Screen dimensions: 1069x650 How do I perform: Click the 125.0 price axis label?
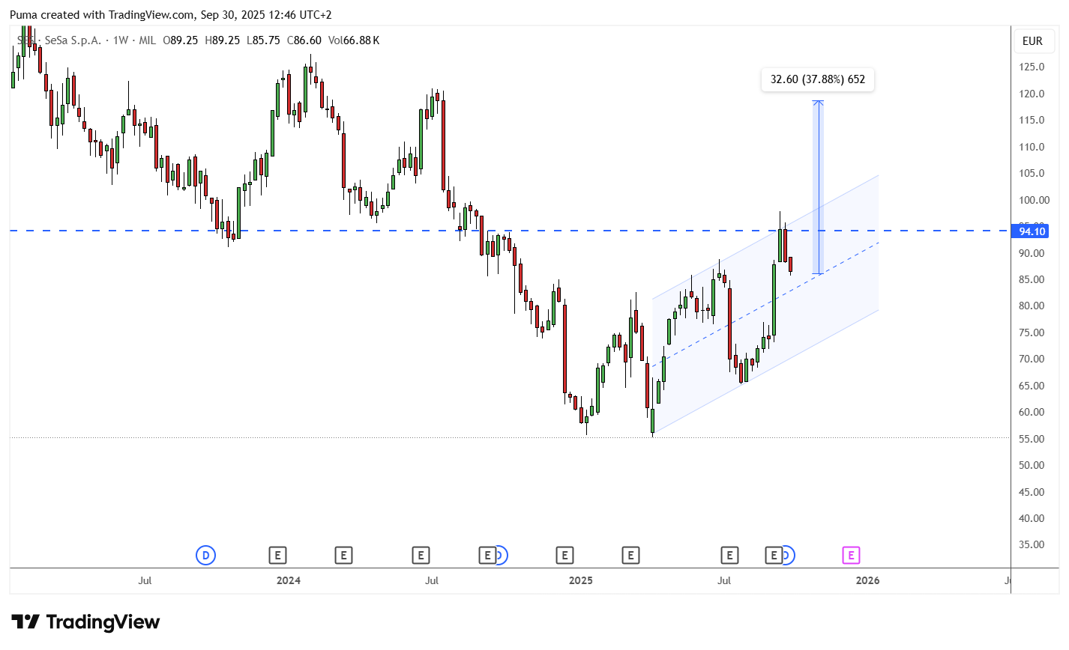coord(1032,67)
